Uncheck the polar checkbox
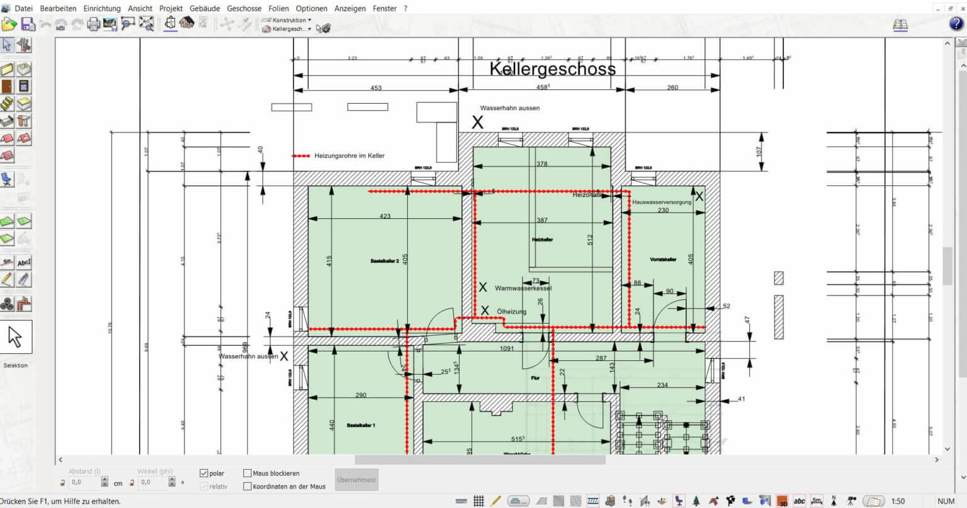Screen dimensions: 967x508 (x=204, y=473)
